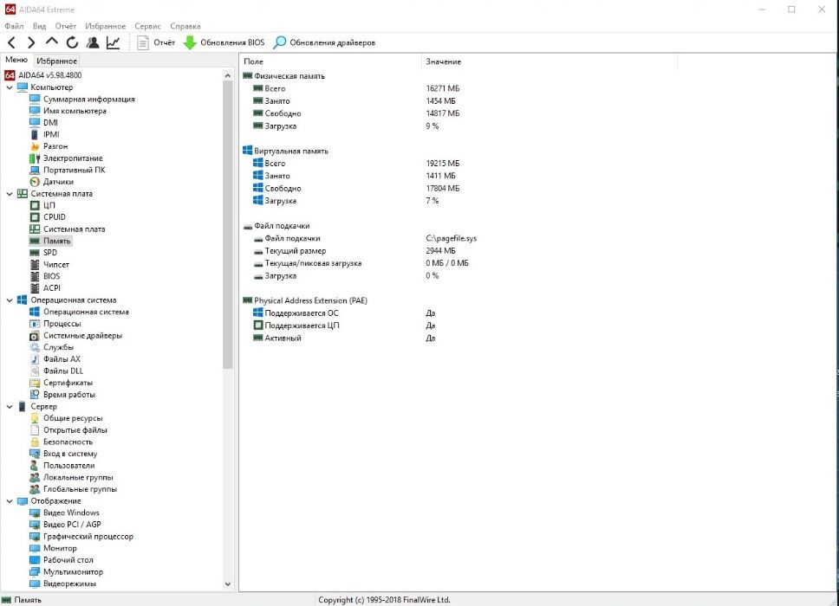This screenshot has width=839, height=606.
Task: Collapse the Системная плата tree node
Action: click(x=10, y=193)
